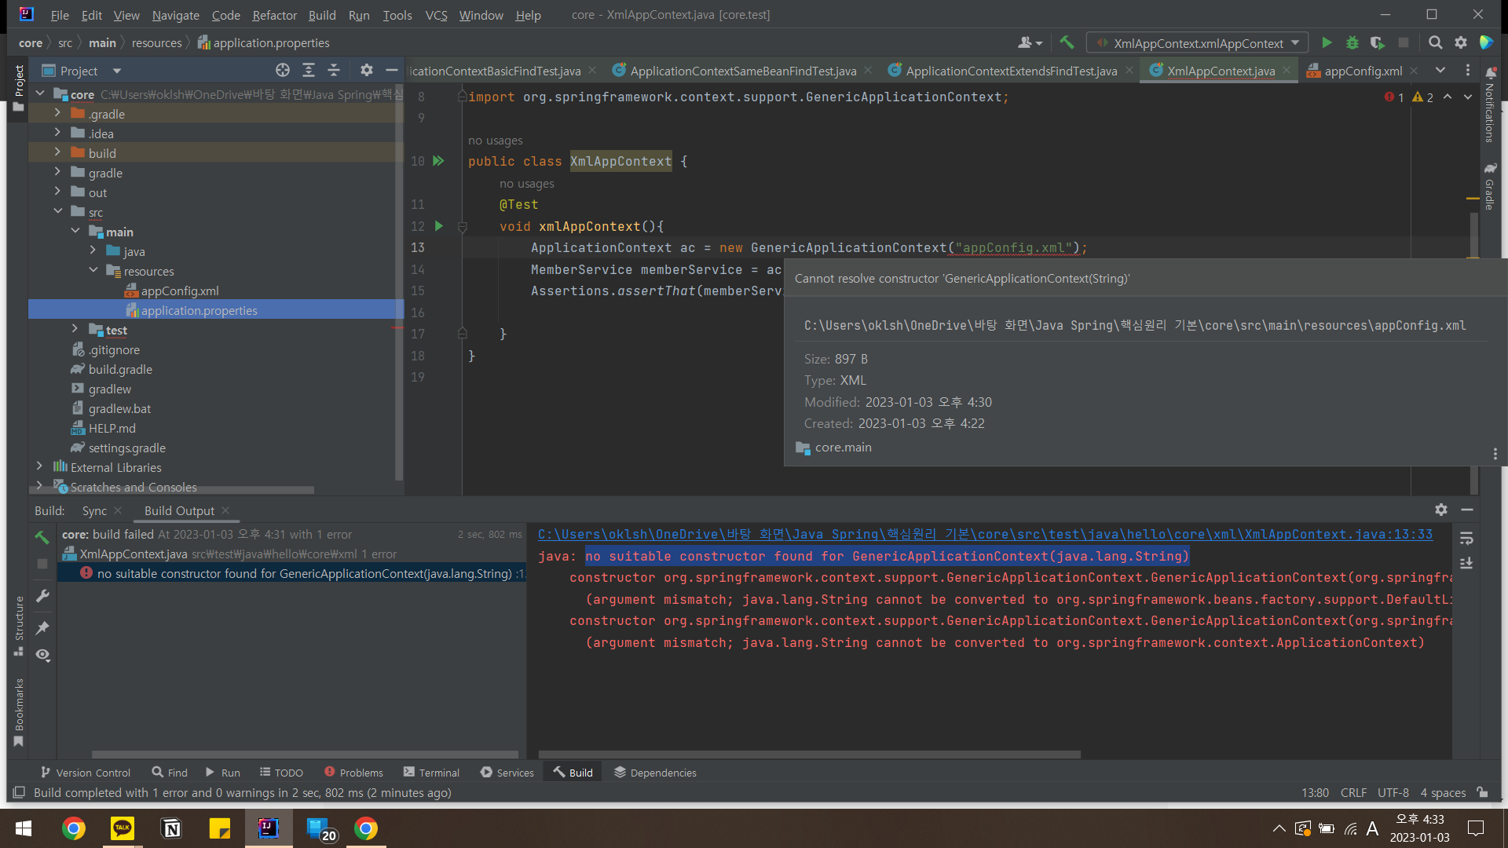Click Collapse All icon in Project panel

click(334, 71)
